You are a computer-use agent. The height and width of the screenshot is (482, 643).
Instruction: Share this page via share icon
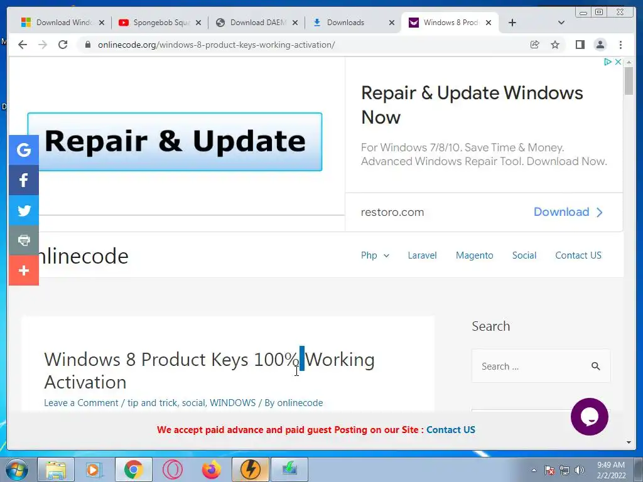click(x=535, y=45)
